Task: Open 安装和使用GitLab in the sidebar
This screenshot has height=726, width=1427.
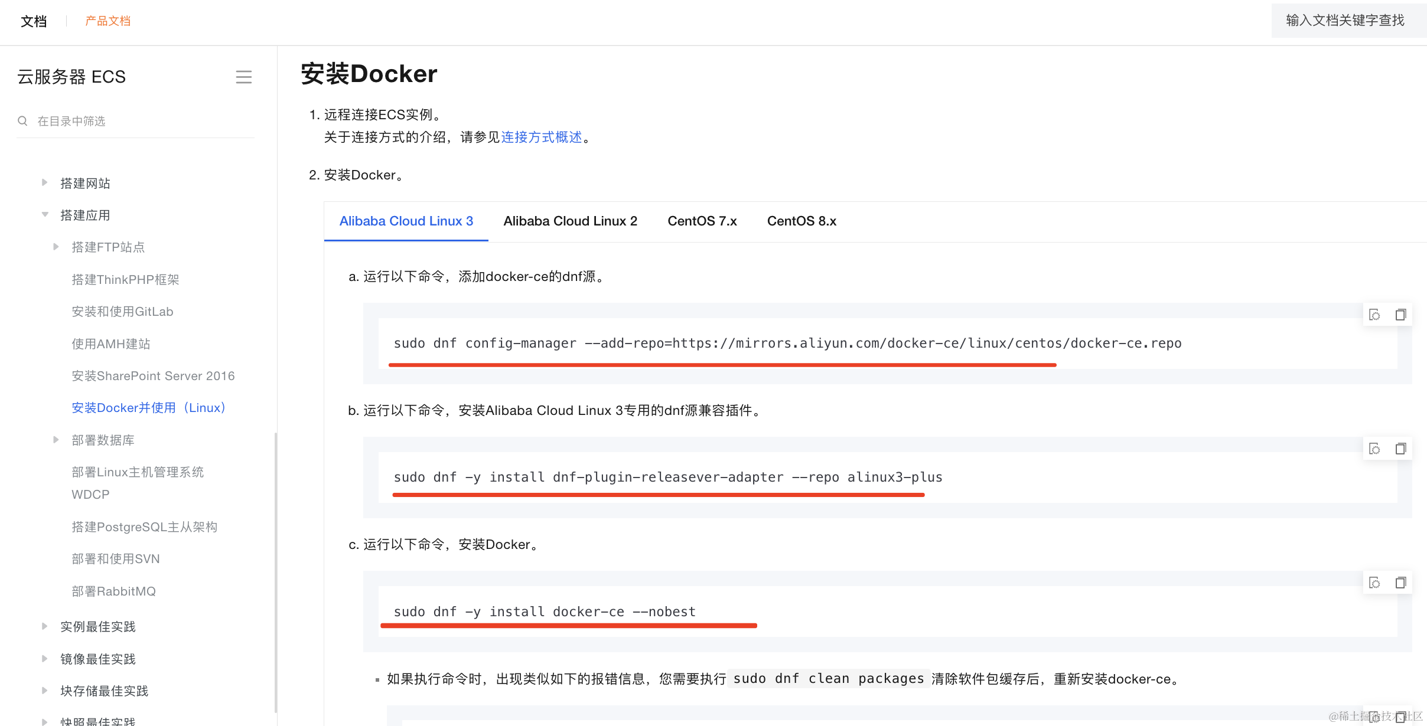Action: tap(122, 311)
